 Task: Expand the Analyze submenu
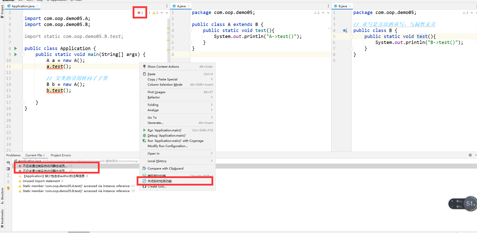pos(177,110)
